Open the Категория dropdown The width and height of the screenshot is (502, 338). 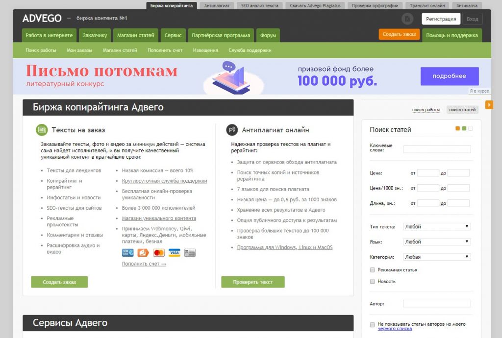pos(437,257)
